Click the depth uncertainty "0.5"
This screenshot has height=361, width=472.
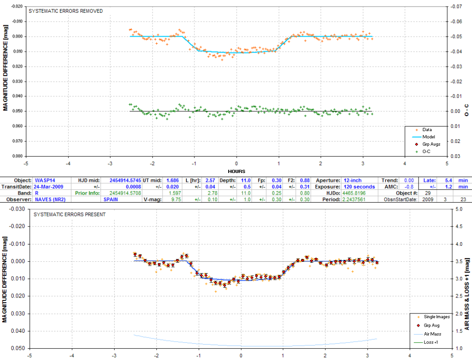tap(247, 187)
